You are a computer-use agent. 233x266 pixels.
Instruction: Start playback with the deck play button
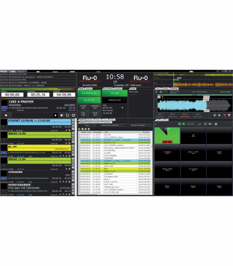(x=55, y=115)
